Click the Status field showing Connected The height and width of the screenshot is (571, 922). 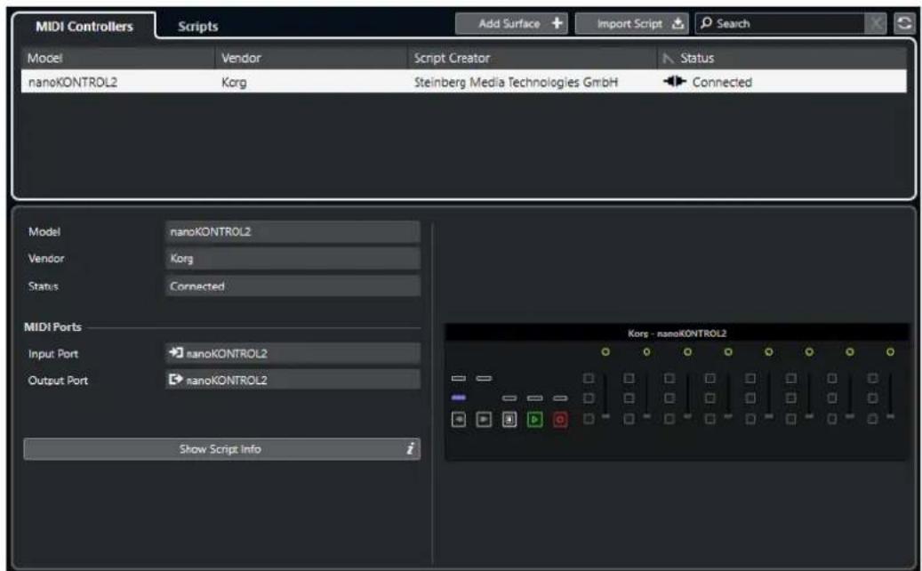[x=293, y=285]
